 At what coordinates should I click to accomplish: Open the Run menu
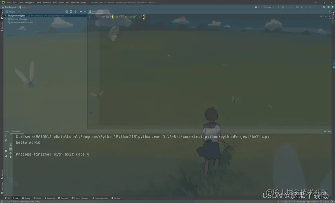pyautogui.click(x=55, y=2)
